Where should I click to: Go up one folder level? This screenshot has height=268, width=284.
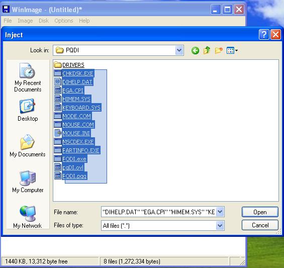pos(207,50)
